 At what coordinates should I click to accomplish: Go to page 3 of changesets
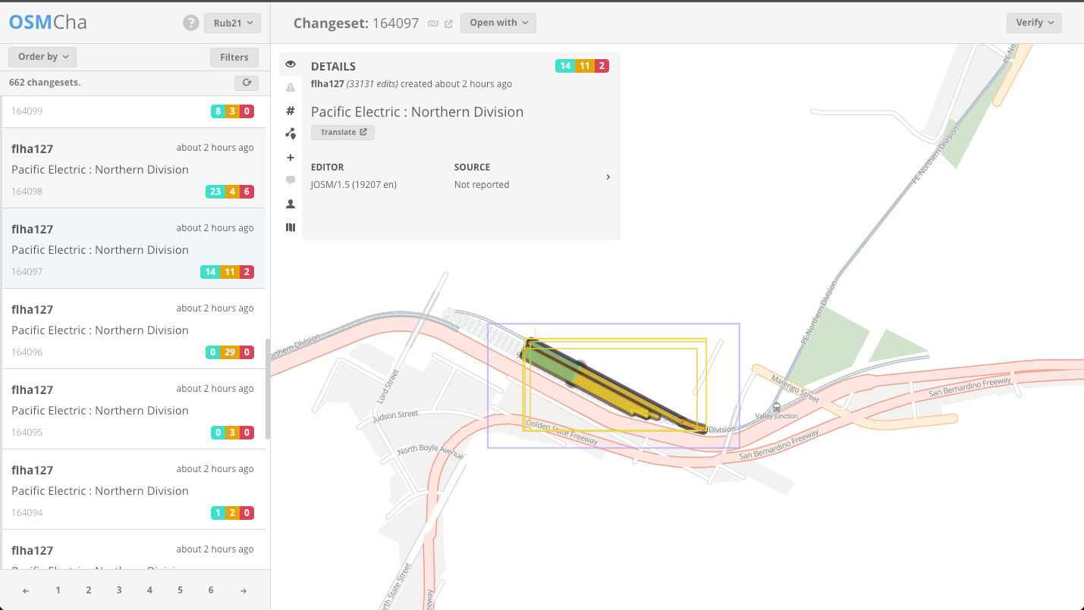(119, 590)
